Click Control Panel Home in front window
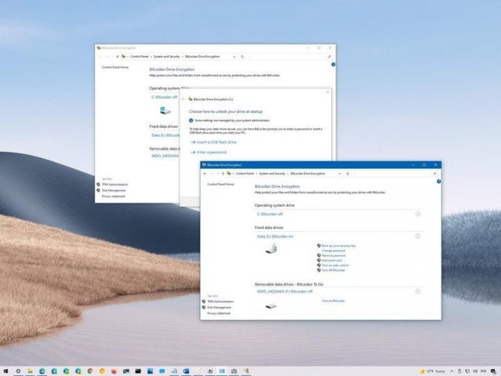This screenshot has width=501, height=376. (x=221, y=184)
